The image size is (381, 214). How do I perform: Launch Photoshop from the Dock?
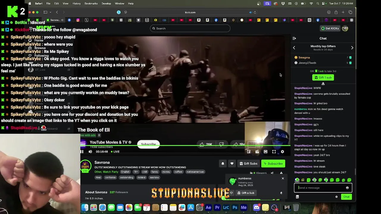[235, 207]
